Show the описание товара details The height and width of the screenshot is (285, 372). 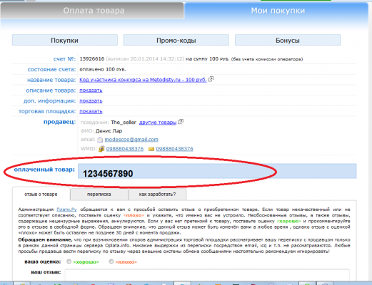pos(91,90)
